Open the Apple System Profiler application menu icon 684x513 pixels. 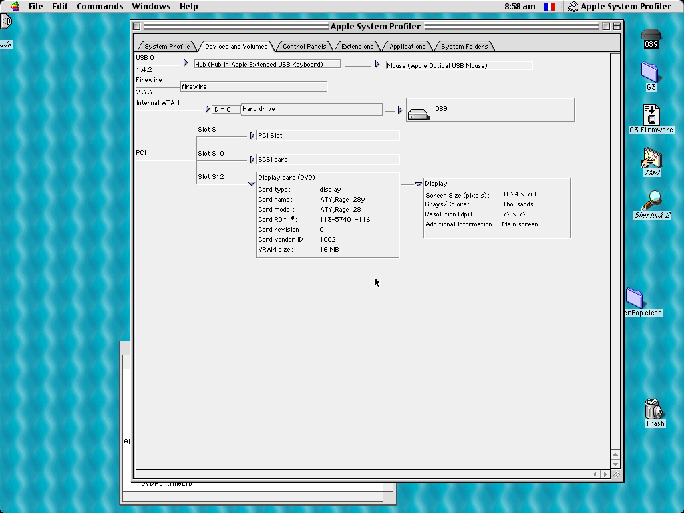click(x=573, y=7)
